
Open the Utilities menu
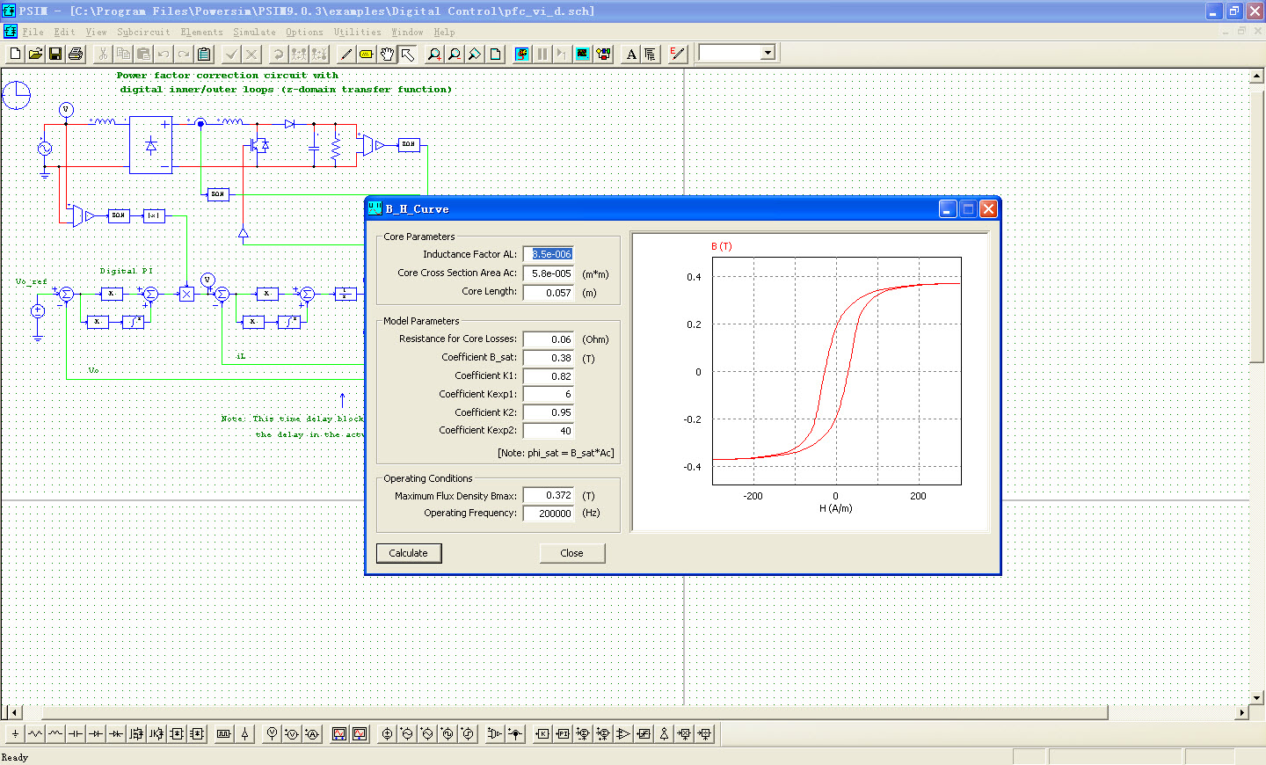click(357, 32)
